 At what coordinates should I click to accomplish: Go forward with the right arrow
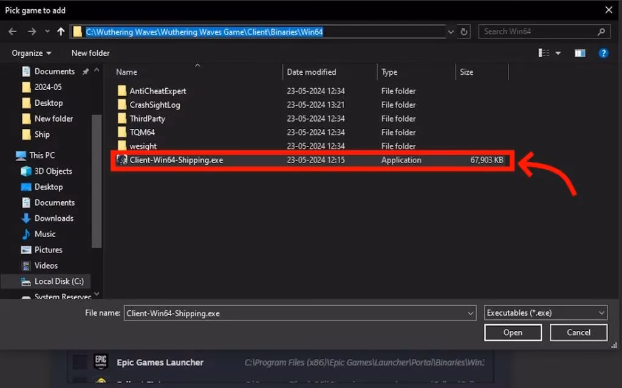32,32
